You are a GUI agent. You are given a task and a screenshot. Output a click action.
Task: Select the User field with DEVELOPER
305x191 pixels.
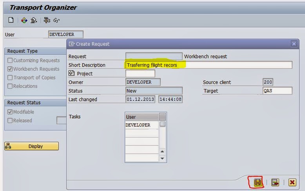(x=66, y=34)
